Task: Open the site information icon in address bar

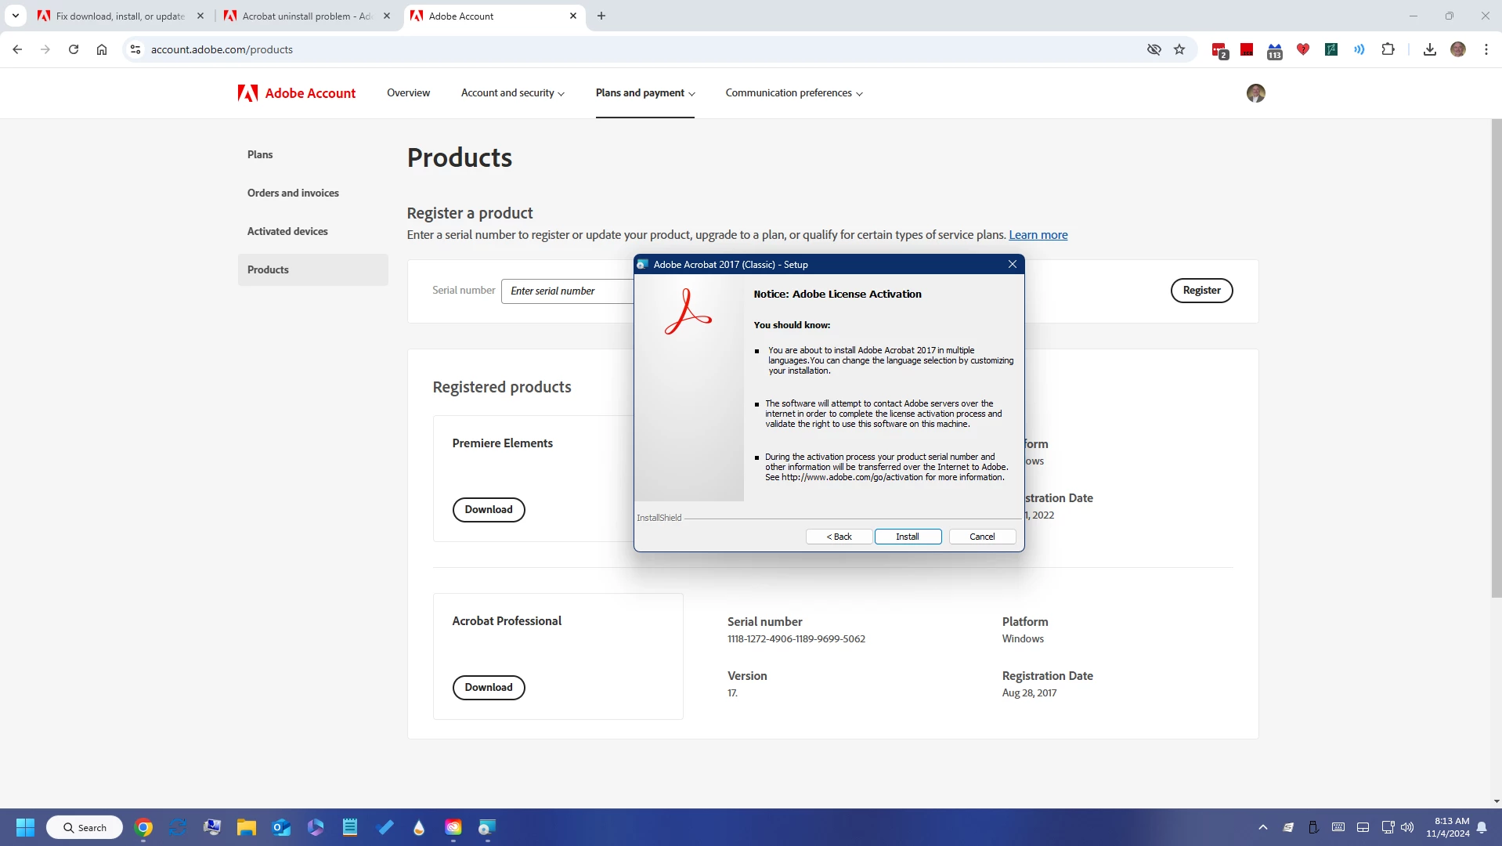Action: pyautogui.click(x=135, y=49)
